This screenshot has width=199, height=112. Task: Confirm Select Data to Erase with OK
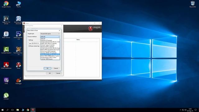click(x=48, y=68)
